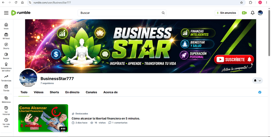Switch to the En directo tab

coord(72,92)
